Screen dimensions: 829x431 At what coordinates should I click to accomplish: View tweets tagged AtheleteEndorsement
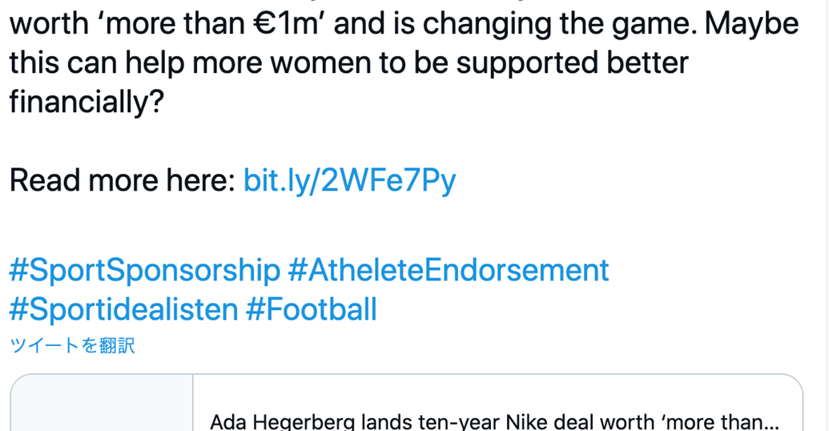(x=449, y=270)
